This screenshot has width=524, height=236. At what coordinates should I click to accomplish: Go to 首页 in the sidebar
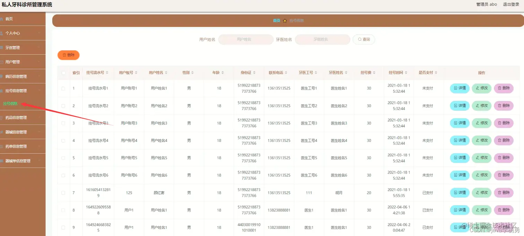[x=23, y=19]
